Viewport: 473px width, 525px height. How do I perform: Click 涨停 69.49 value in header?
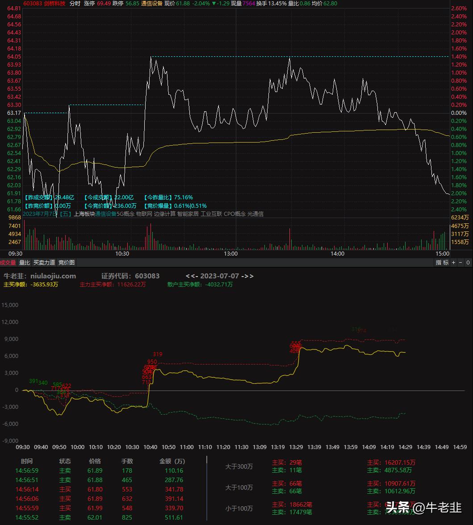(97, 3)
